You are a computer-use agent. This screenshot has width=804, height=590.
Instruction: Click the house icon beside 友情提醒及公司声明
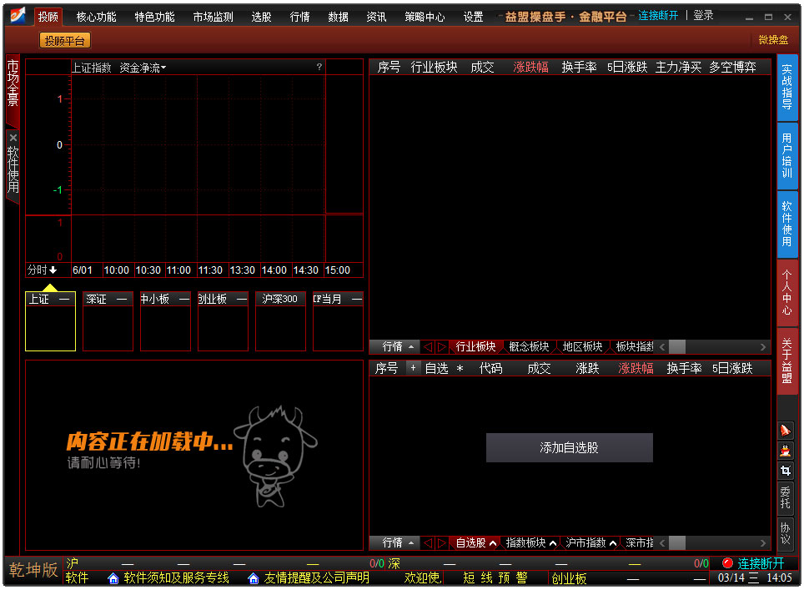(x=254, y=578)
